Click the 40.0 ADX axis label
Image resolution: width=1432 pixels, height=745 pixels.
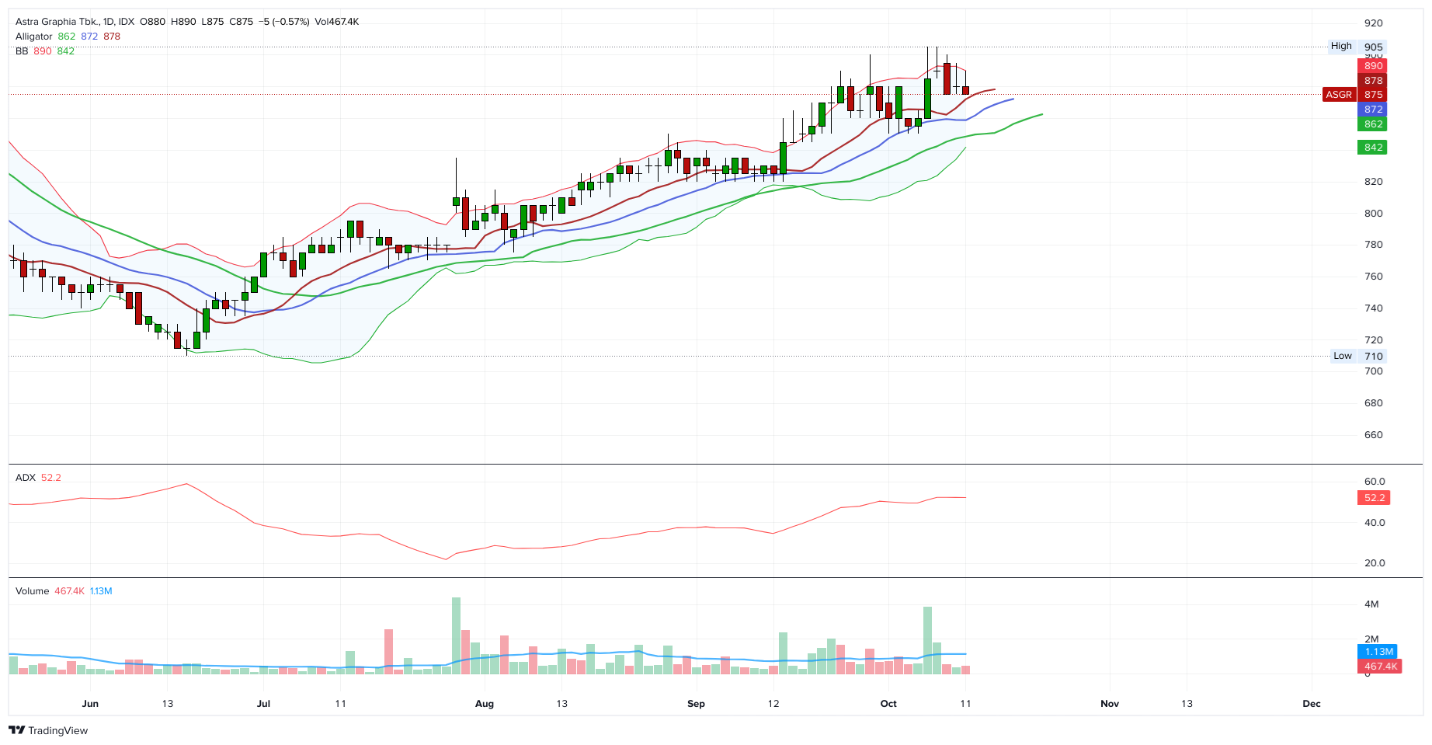[1375, 523]
